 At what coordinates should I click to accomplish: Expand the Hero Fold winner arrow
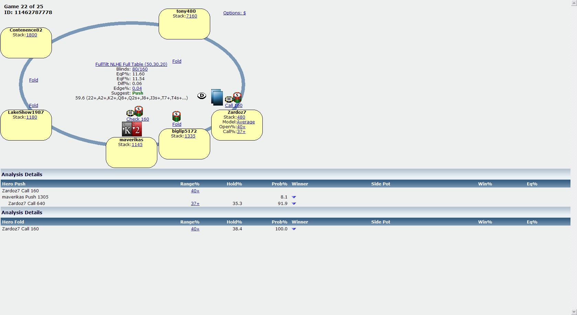[294, 229]
